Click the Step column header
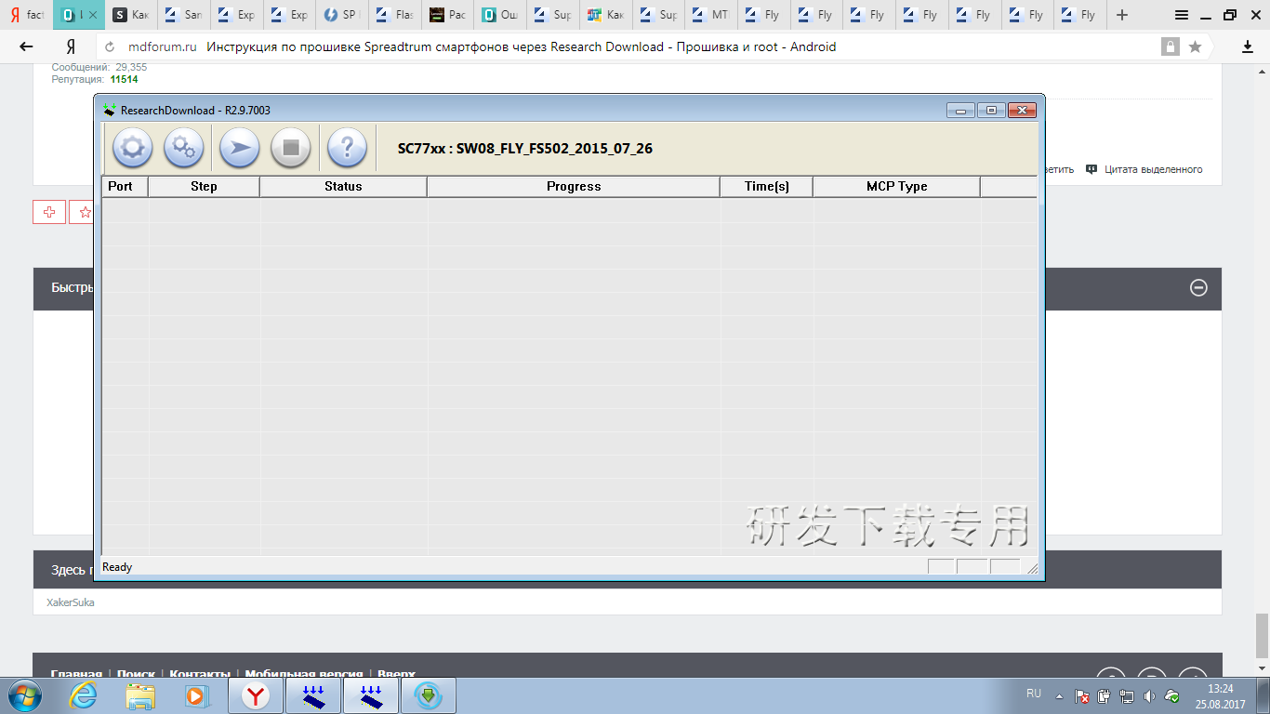 point(204,186)
